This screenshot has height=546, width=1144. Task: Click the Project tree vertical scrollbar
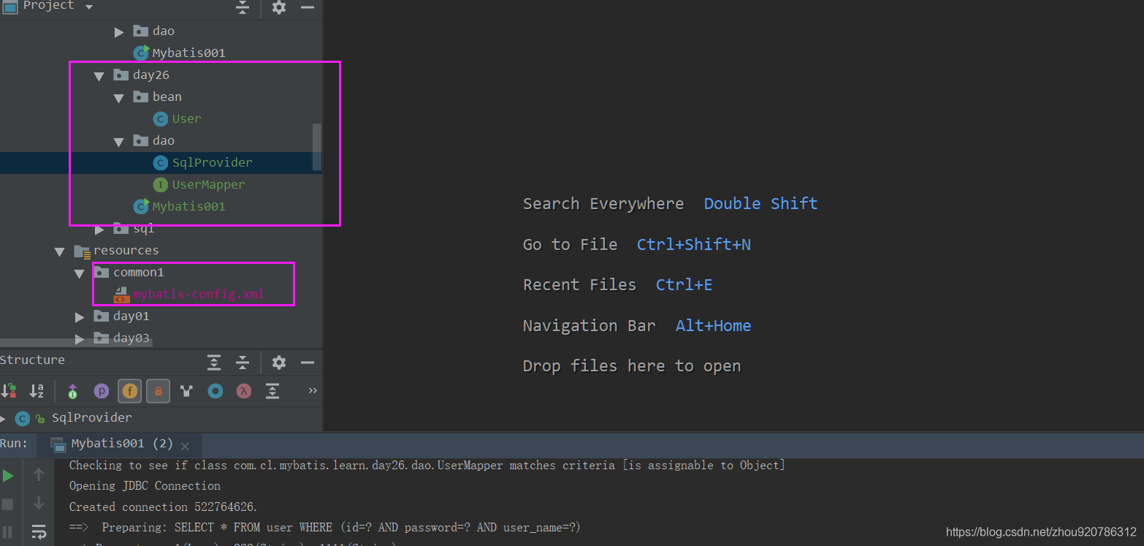[317, 147]
